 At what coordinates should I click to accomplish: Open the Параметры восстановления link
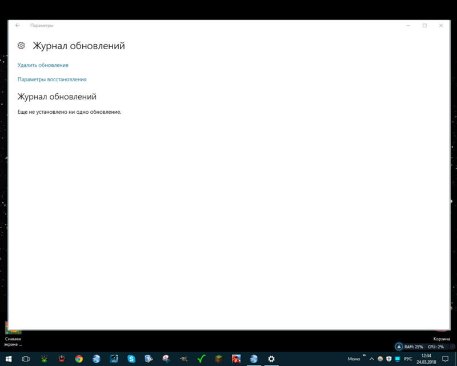pos(52,79)
